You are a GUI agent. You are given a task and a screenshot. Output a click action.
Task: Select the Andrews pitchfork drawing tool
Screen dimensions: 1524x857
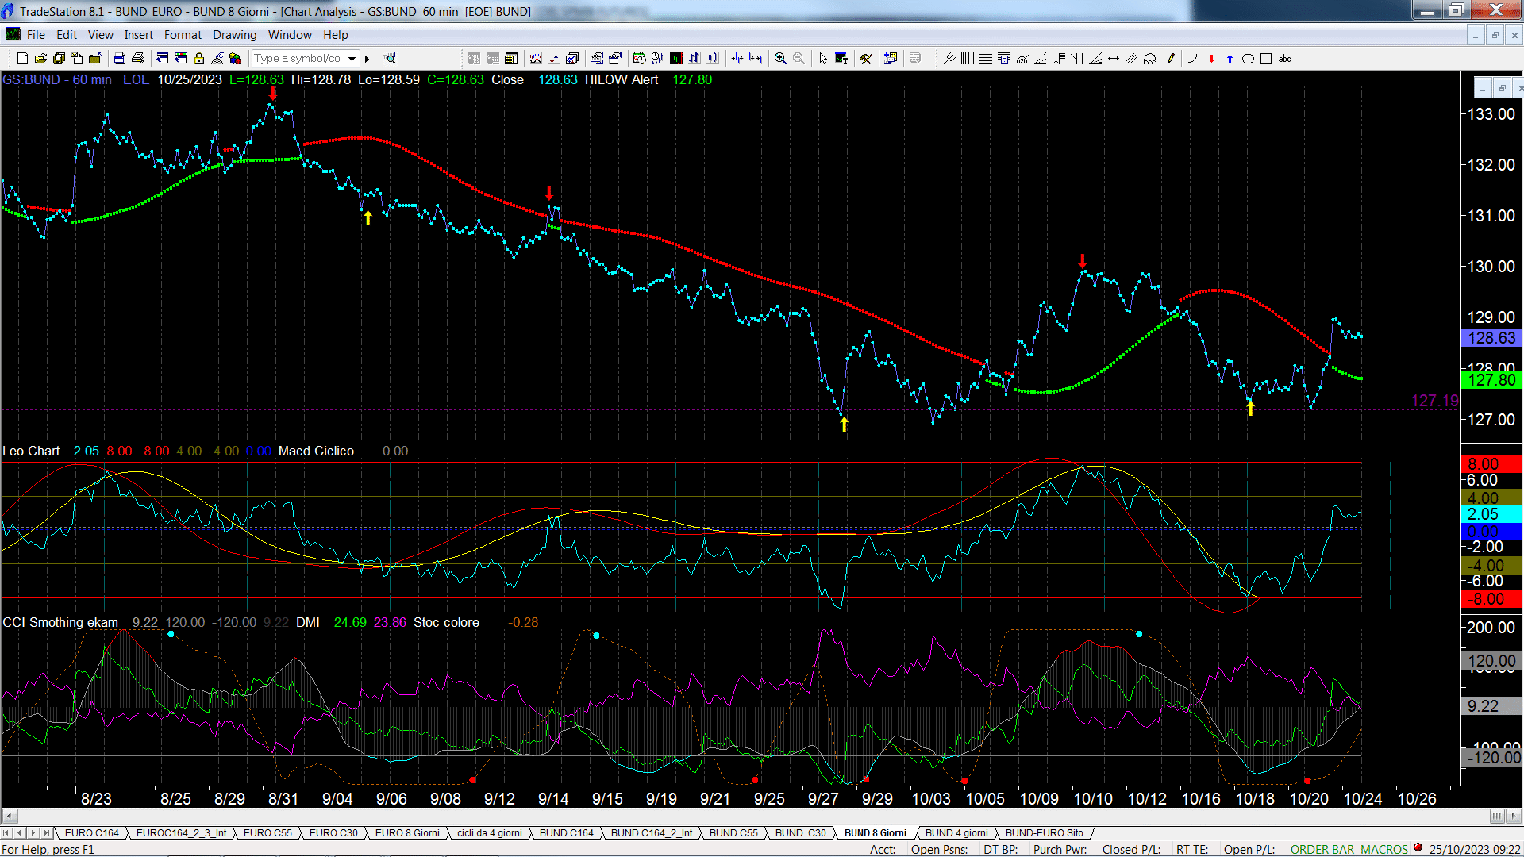pyautogui.click(x=949, y=59)
